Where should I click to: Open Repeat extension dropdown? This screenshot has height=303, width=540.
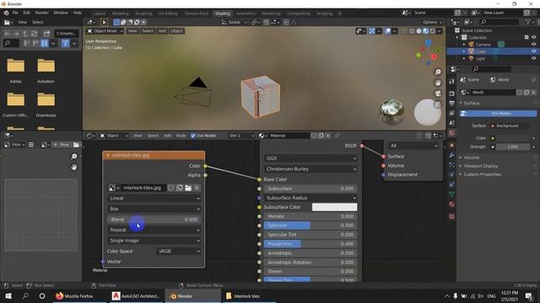tap(154, 230)
